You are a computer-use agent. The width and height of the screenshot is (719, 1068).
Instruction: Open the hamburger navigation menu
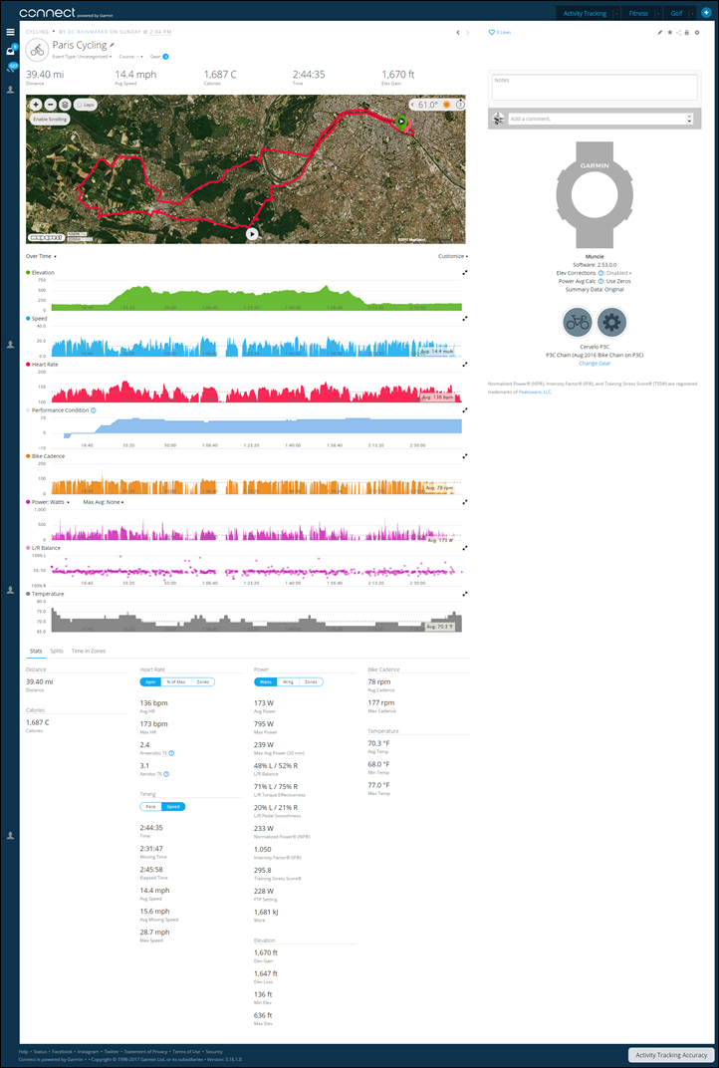pyautogui.click(x=10, y=32)
